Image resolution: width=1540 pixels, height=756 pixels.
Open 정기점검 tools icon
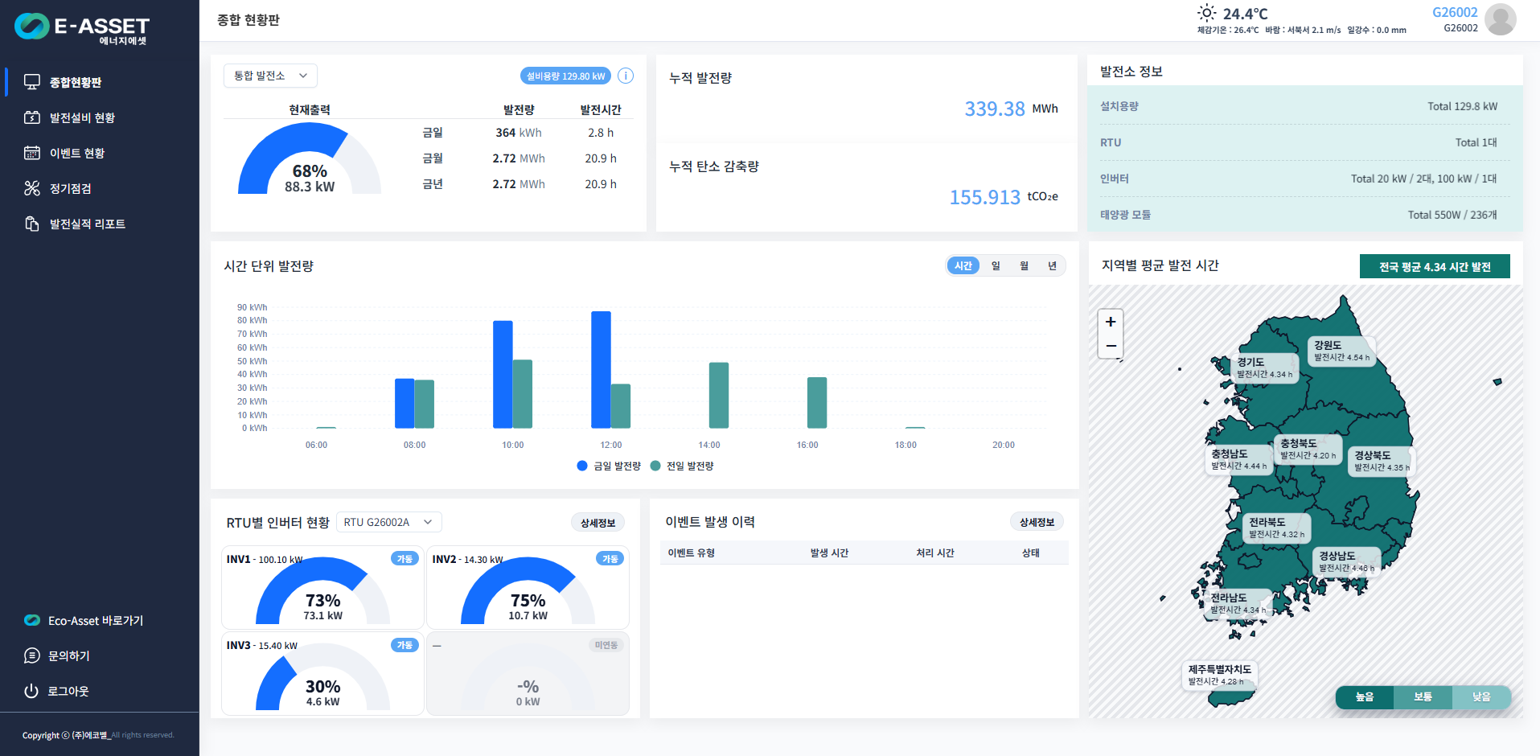click(x=32, y=188)
